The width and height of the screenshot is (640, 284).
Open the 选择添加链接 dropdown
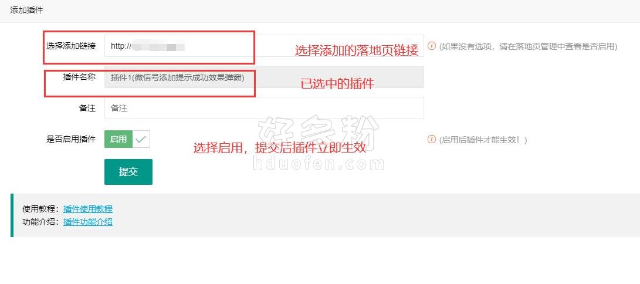click(264, 46)
